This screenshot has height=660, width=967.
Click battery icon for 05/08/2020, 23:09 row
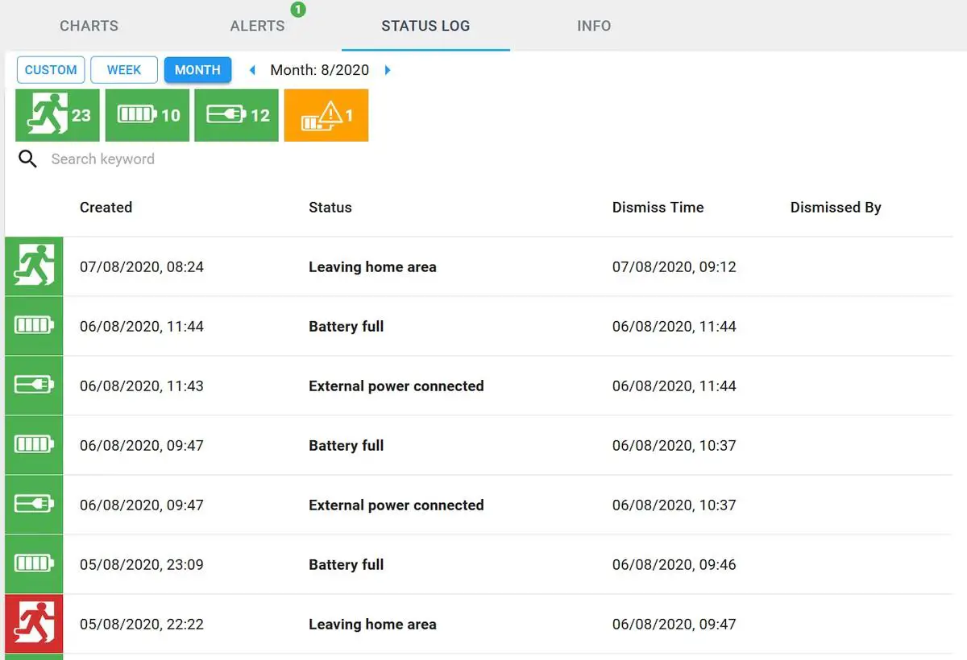click(x=34, y=564)
